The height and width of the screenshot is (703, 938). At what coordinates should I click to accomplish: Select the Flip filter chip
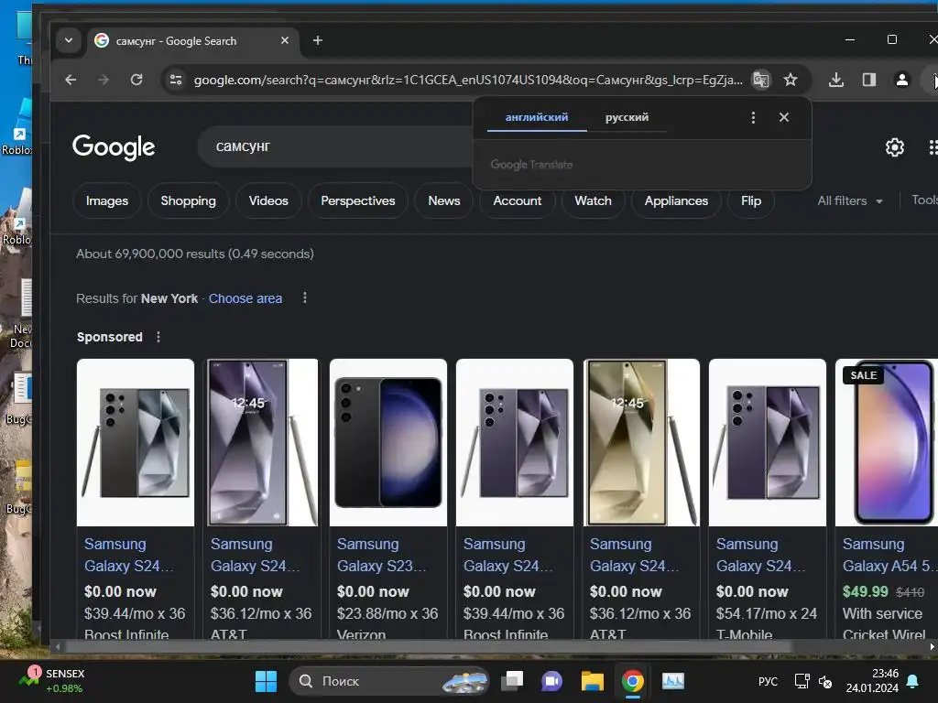[751, 200]
